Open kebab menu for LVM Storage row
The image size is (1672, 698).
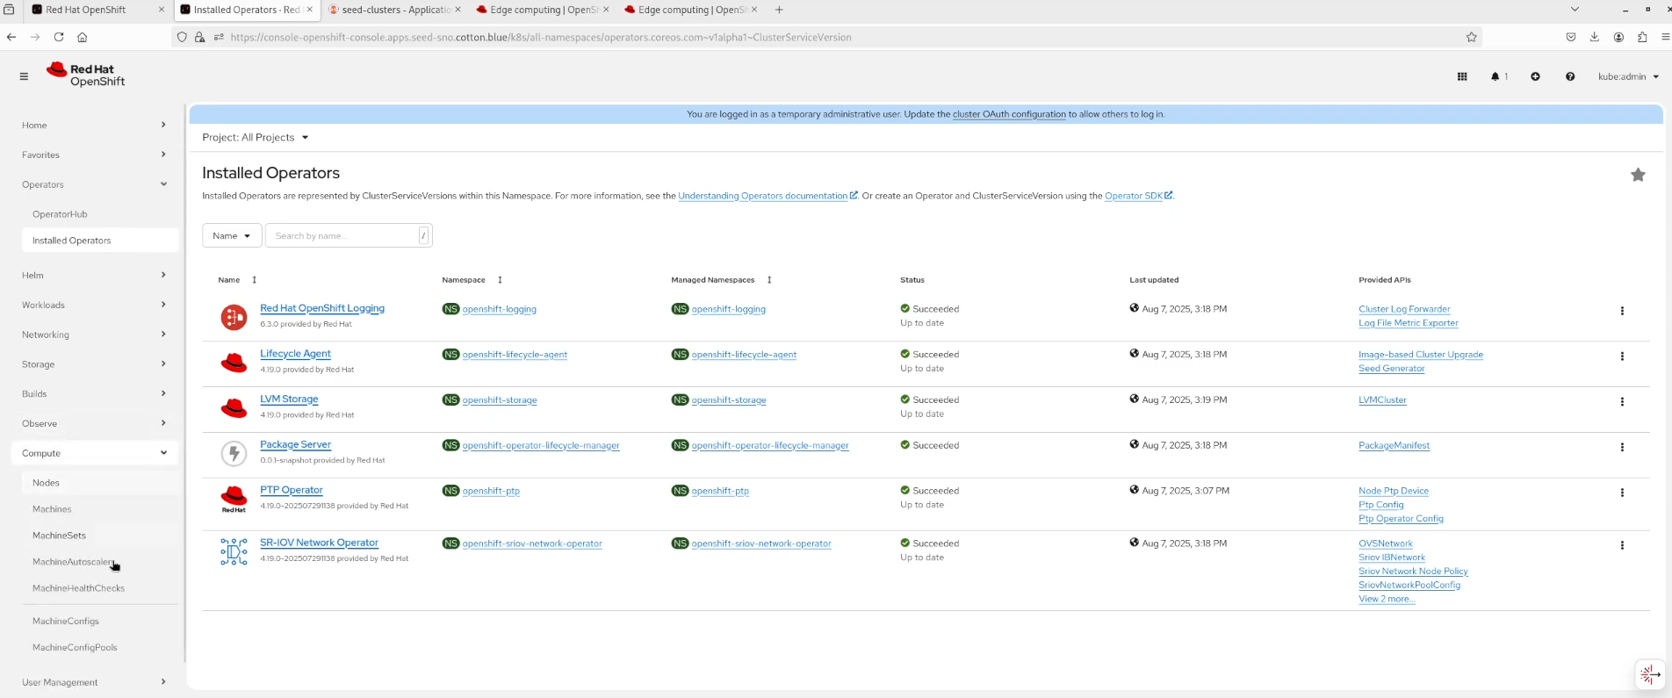click(x=1622, y=402)
